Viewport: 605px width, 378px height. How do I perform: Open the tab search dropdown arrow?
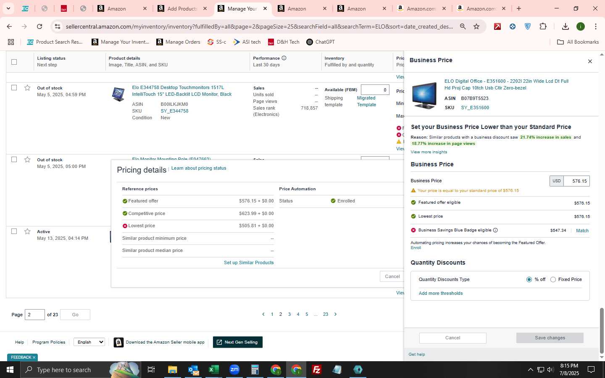(x=8, y=8)
